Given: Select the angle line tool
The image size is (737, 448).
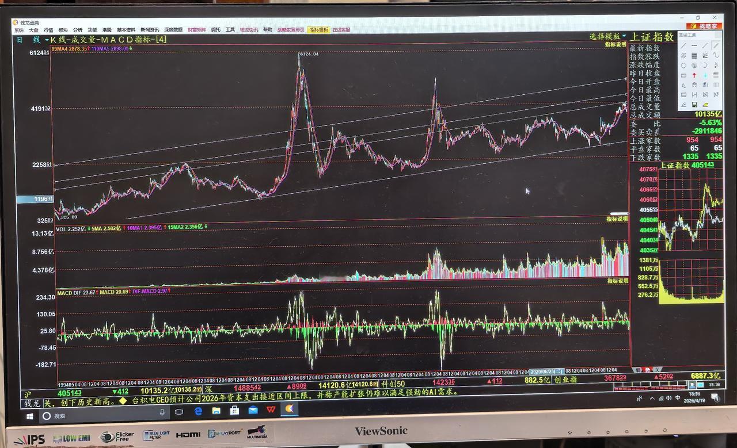Looking at the screenshot, I should [683, 105].
